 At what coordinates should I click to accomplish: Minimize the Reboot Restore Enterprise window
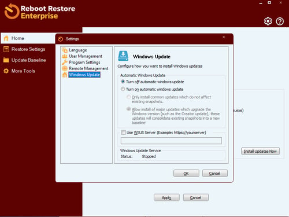[x=261, y=3]
